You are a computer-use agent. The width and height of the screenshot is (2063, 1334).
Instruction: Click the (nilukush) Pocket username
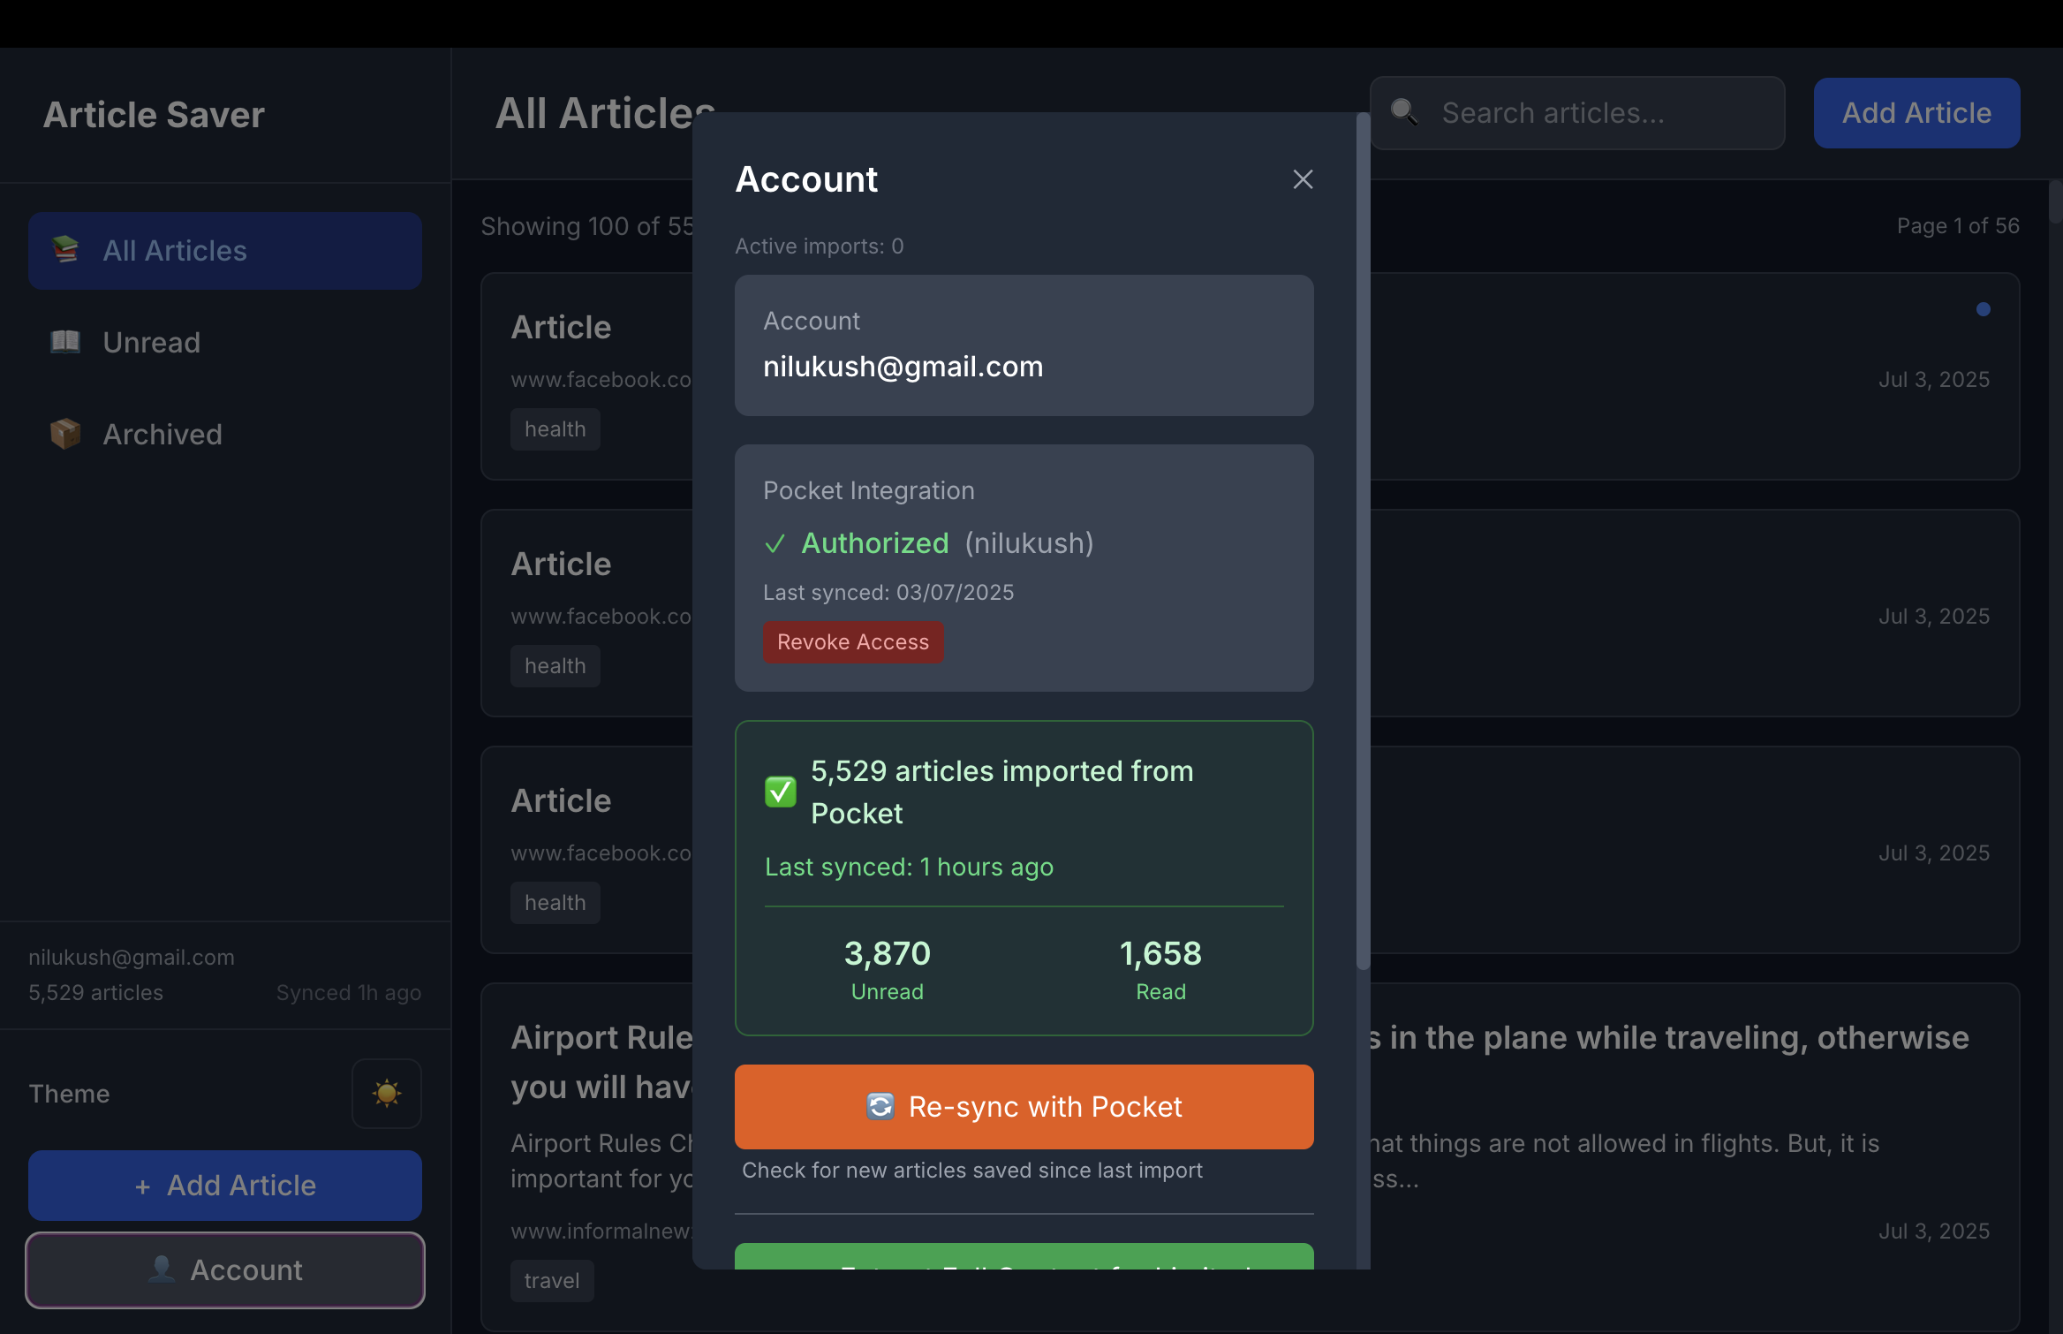tap(1030, 543)
